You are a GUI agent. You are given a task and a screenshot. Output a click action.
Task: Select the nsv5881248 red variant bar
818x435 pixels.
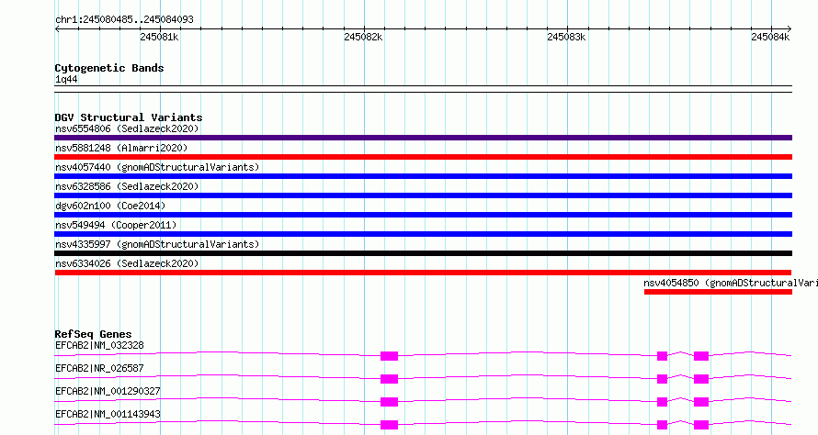pos(423,157)
